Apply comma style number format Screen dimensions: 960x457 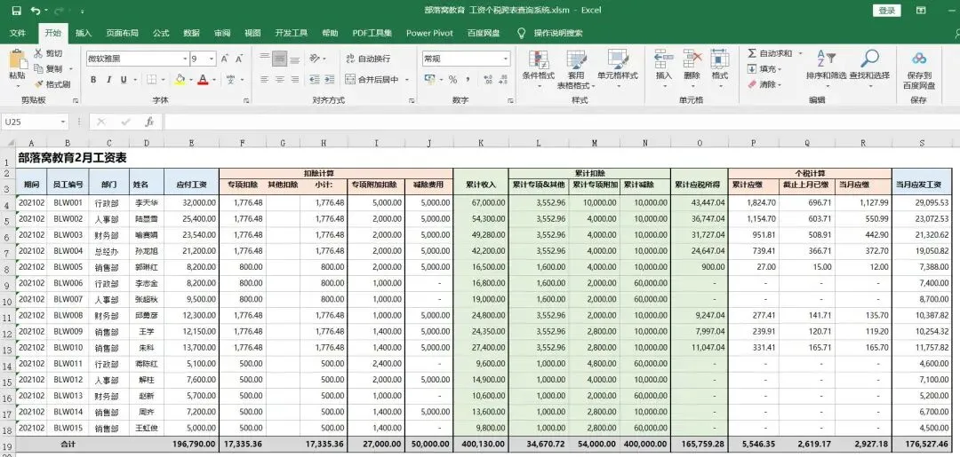[468, 80]
